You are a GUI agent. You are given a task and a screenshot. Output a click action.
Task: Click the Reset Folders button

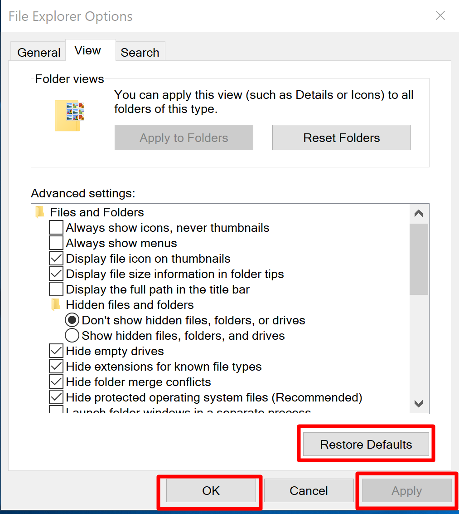341,138
